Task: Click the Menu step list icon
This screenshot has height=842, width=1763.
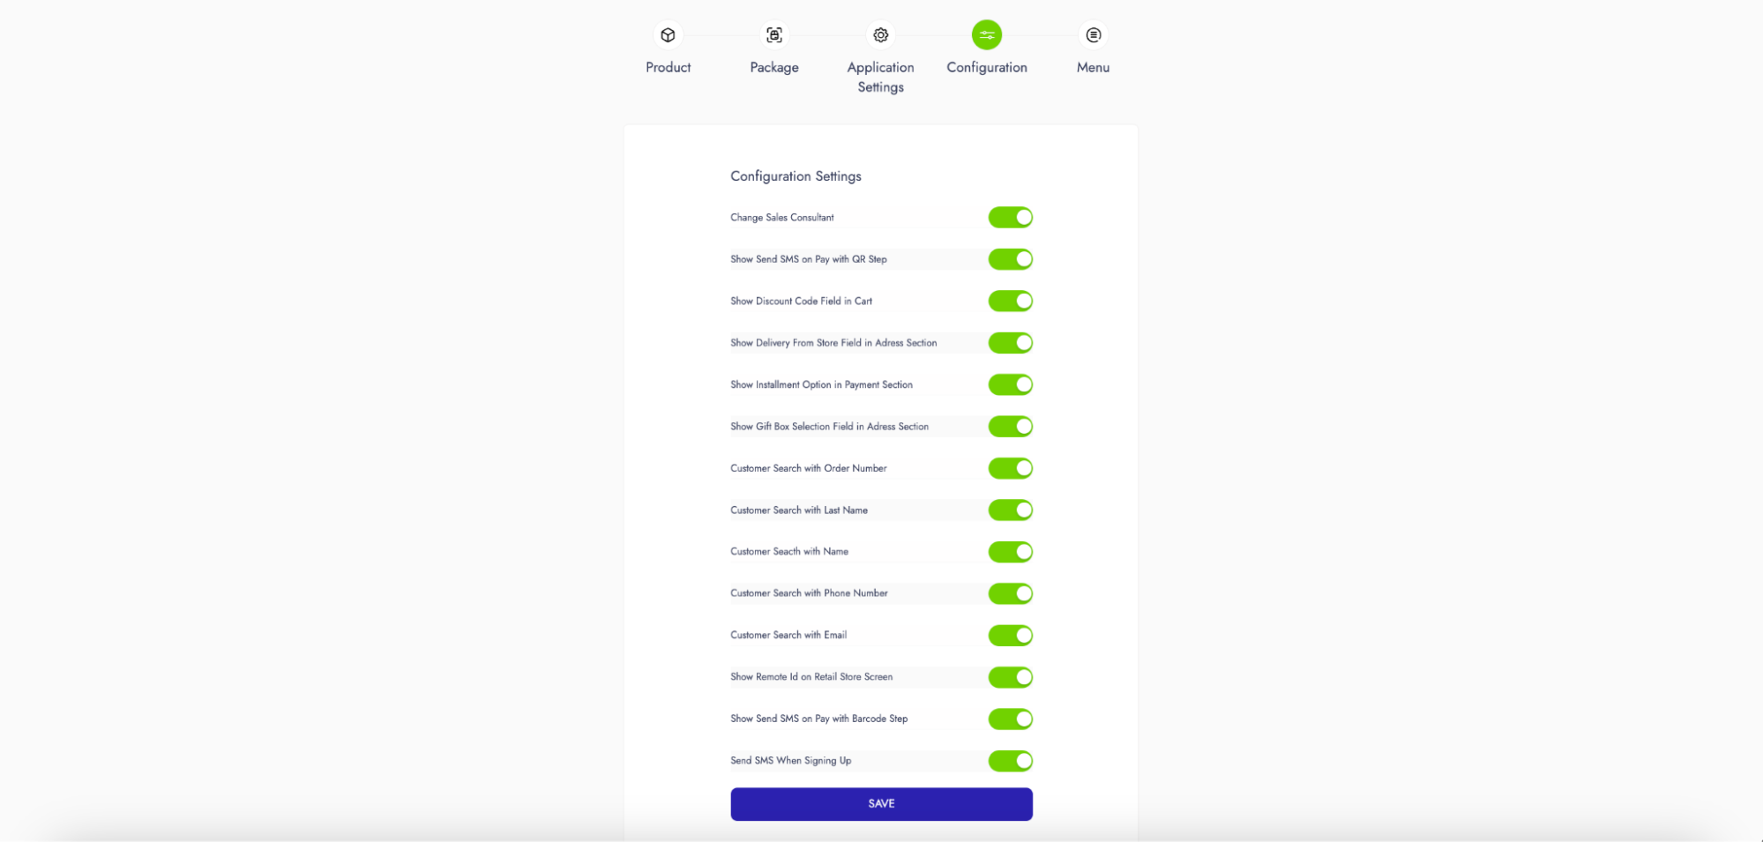Action: click(x=1093, y=35)
